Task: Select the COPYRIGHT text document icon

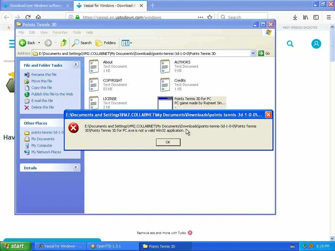Action: 94,85
